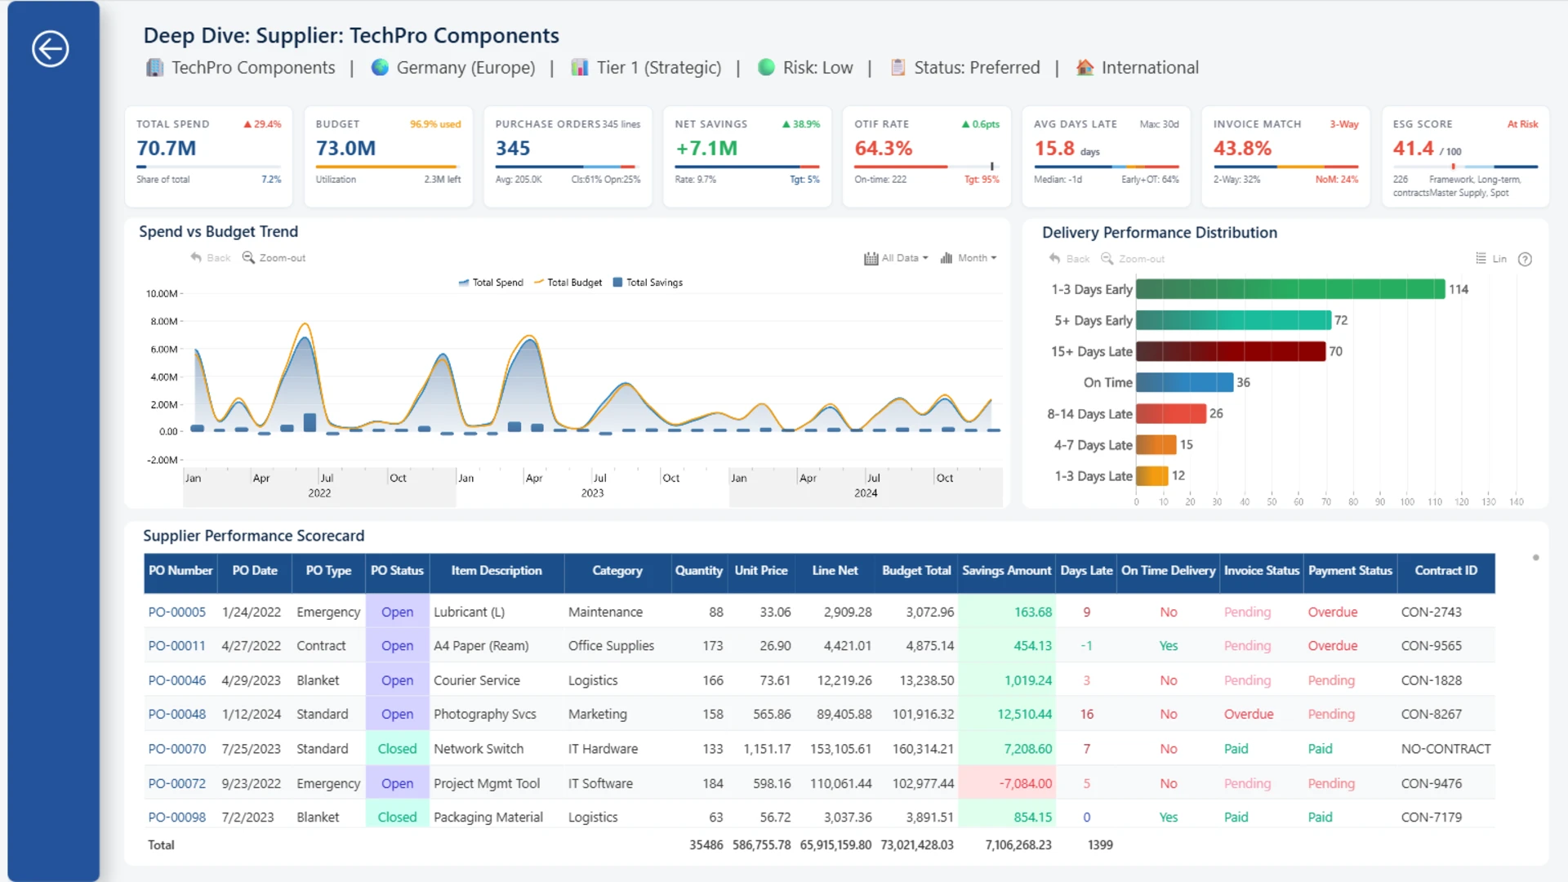Click the Zoom-out magnifier in Spend vs Budget

click(248, 258)
